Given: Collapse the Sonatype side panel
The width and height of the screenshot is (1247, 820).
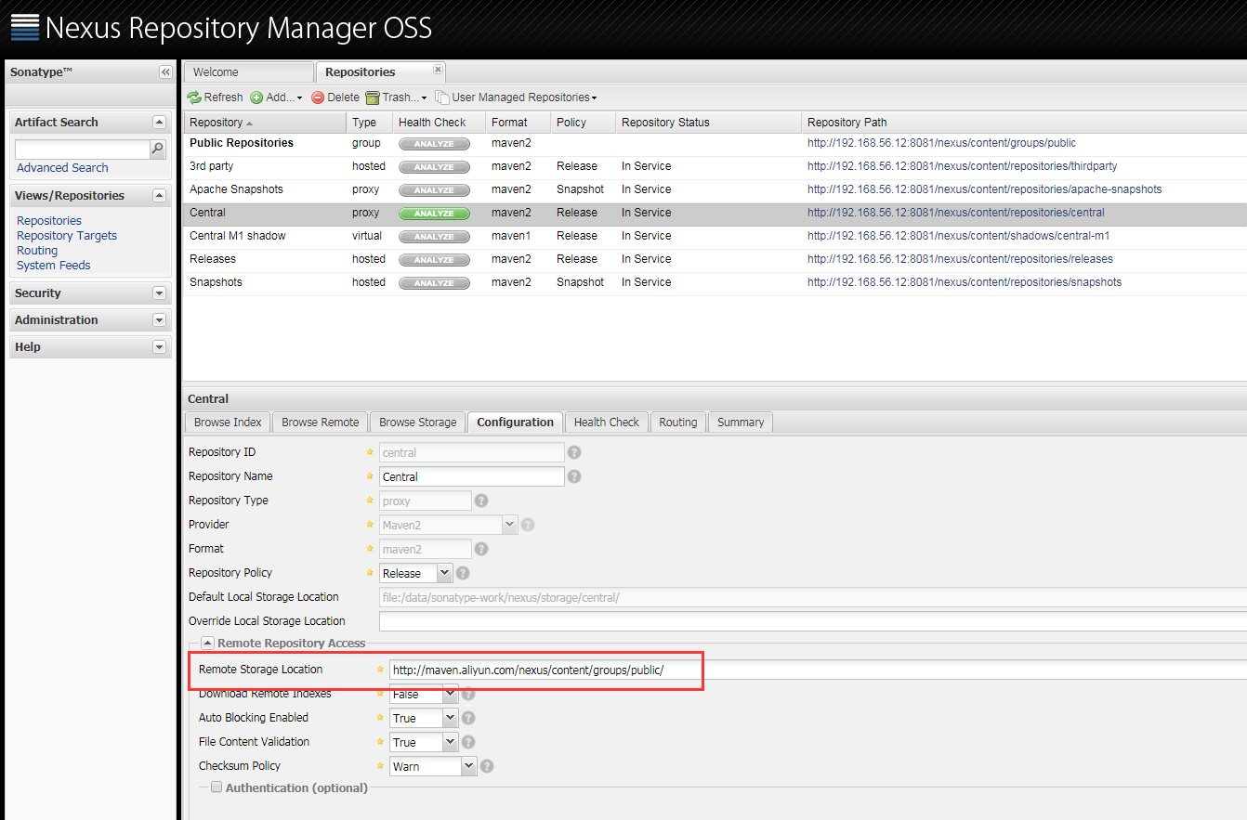Looking at the screenshot, I should pos(165,72).
